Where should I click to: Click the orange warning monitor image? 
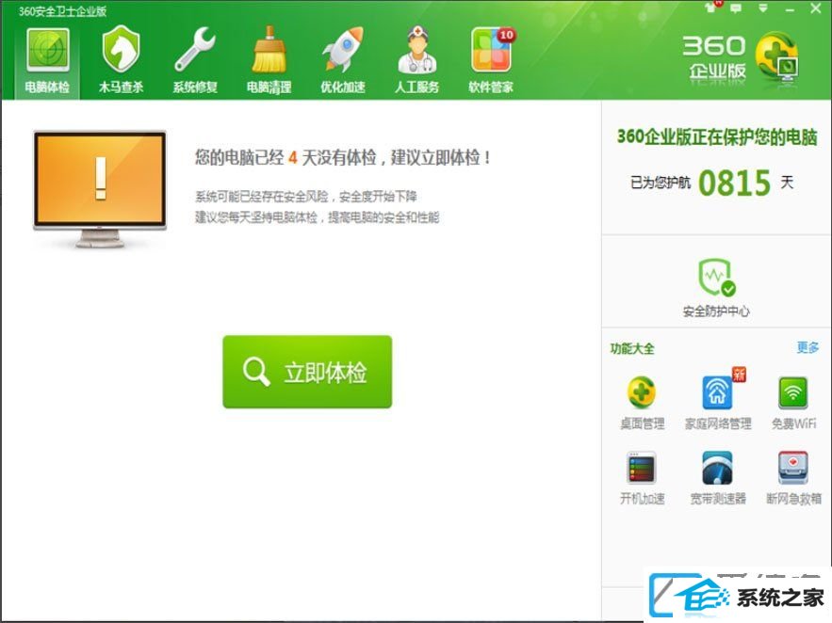click(100, 188)
